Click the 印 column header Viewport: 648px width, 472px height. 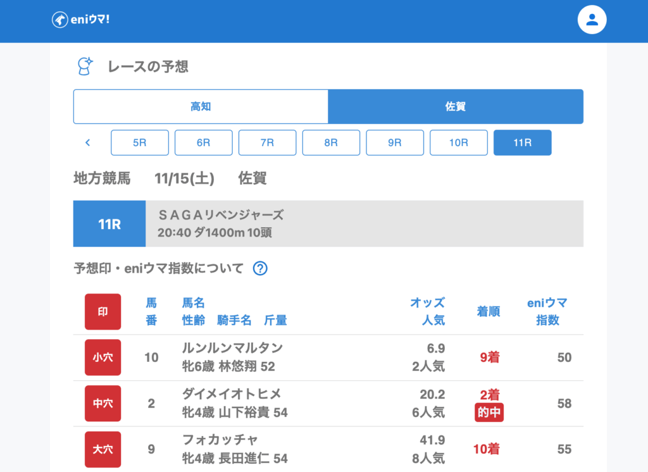(103, 311)
